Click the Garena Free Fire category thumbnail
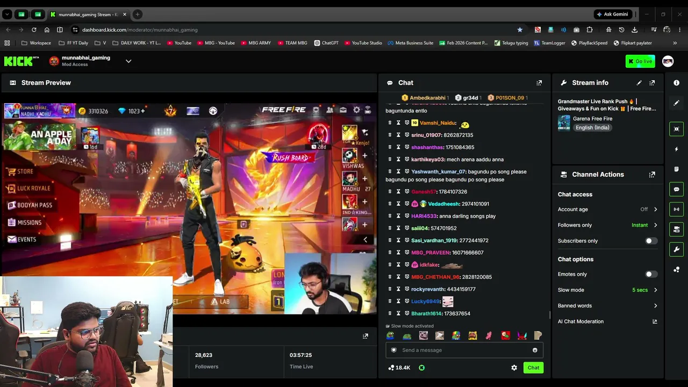 coord(564,123)
